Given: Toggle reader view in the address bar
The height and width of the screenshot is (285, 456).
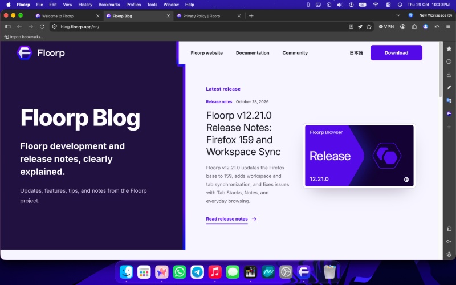Looking at the screenshot, I should pyautogui.click(x=351, y=27).
